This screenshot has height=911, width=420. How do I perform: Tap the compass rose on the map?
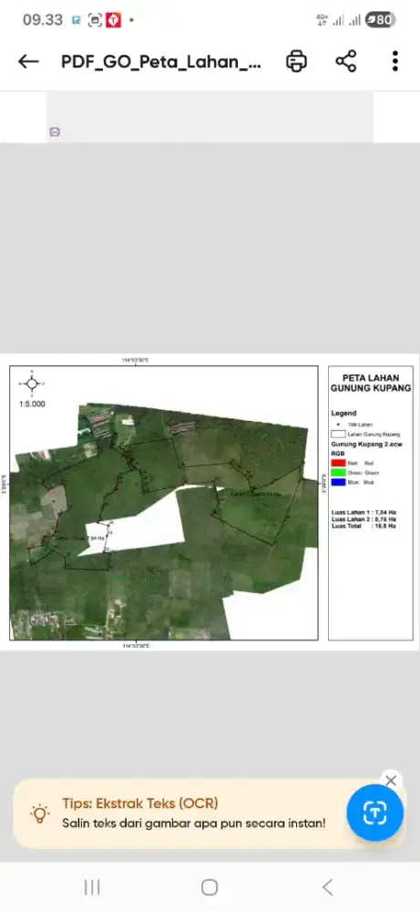click(32, 384)
